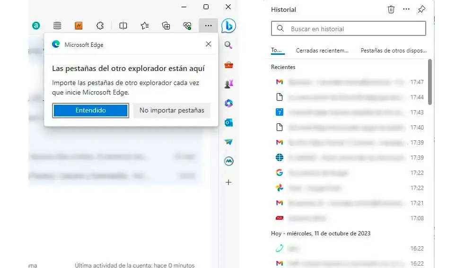Click the green circular 'a' extension icon
Image resolution: width=473 pixels, height=268 pixels.
36,26
